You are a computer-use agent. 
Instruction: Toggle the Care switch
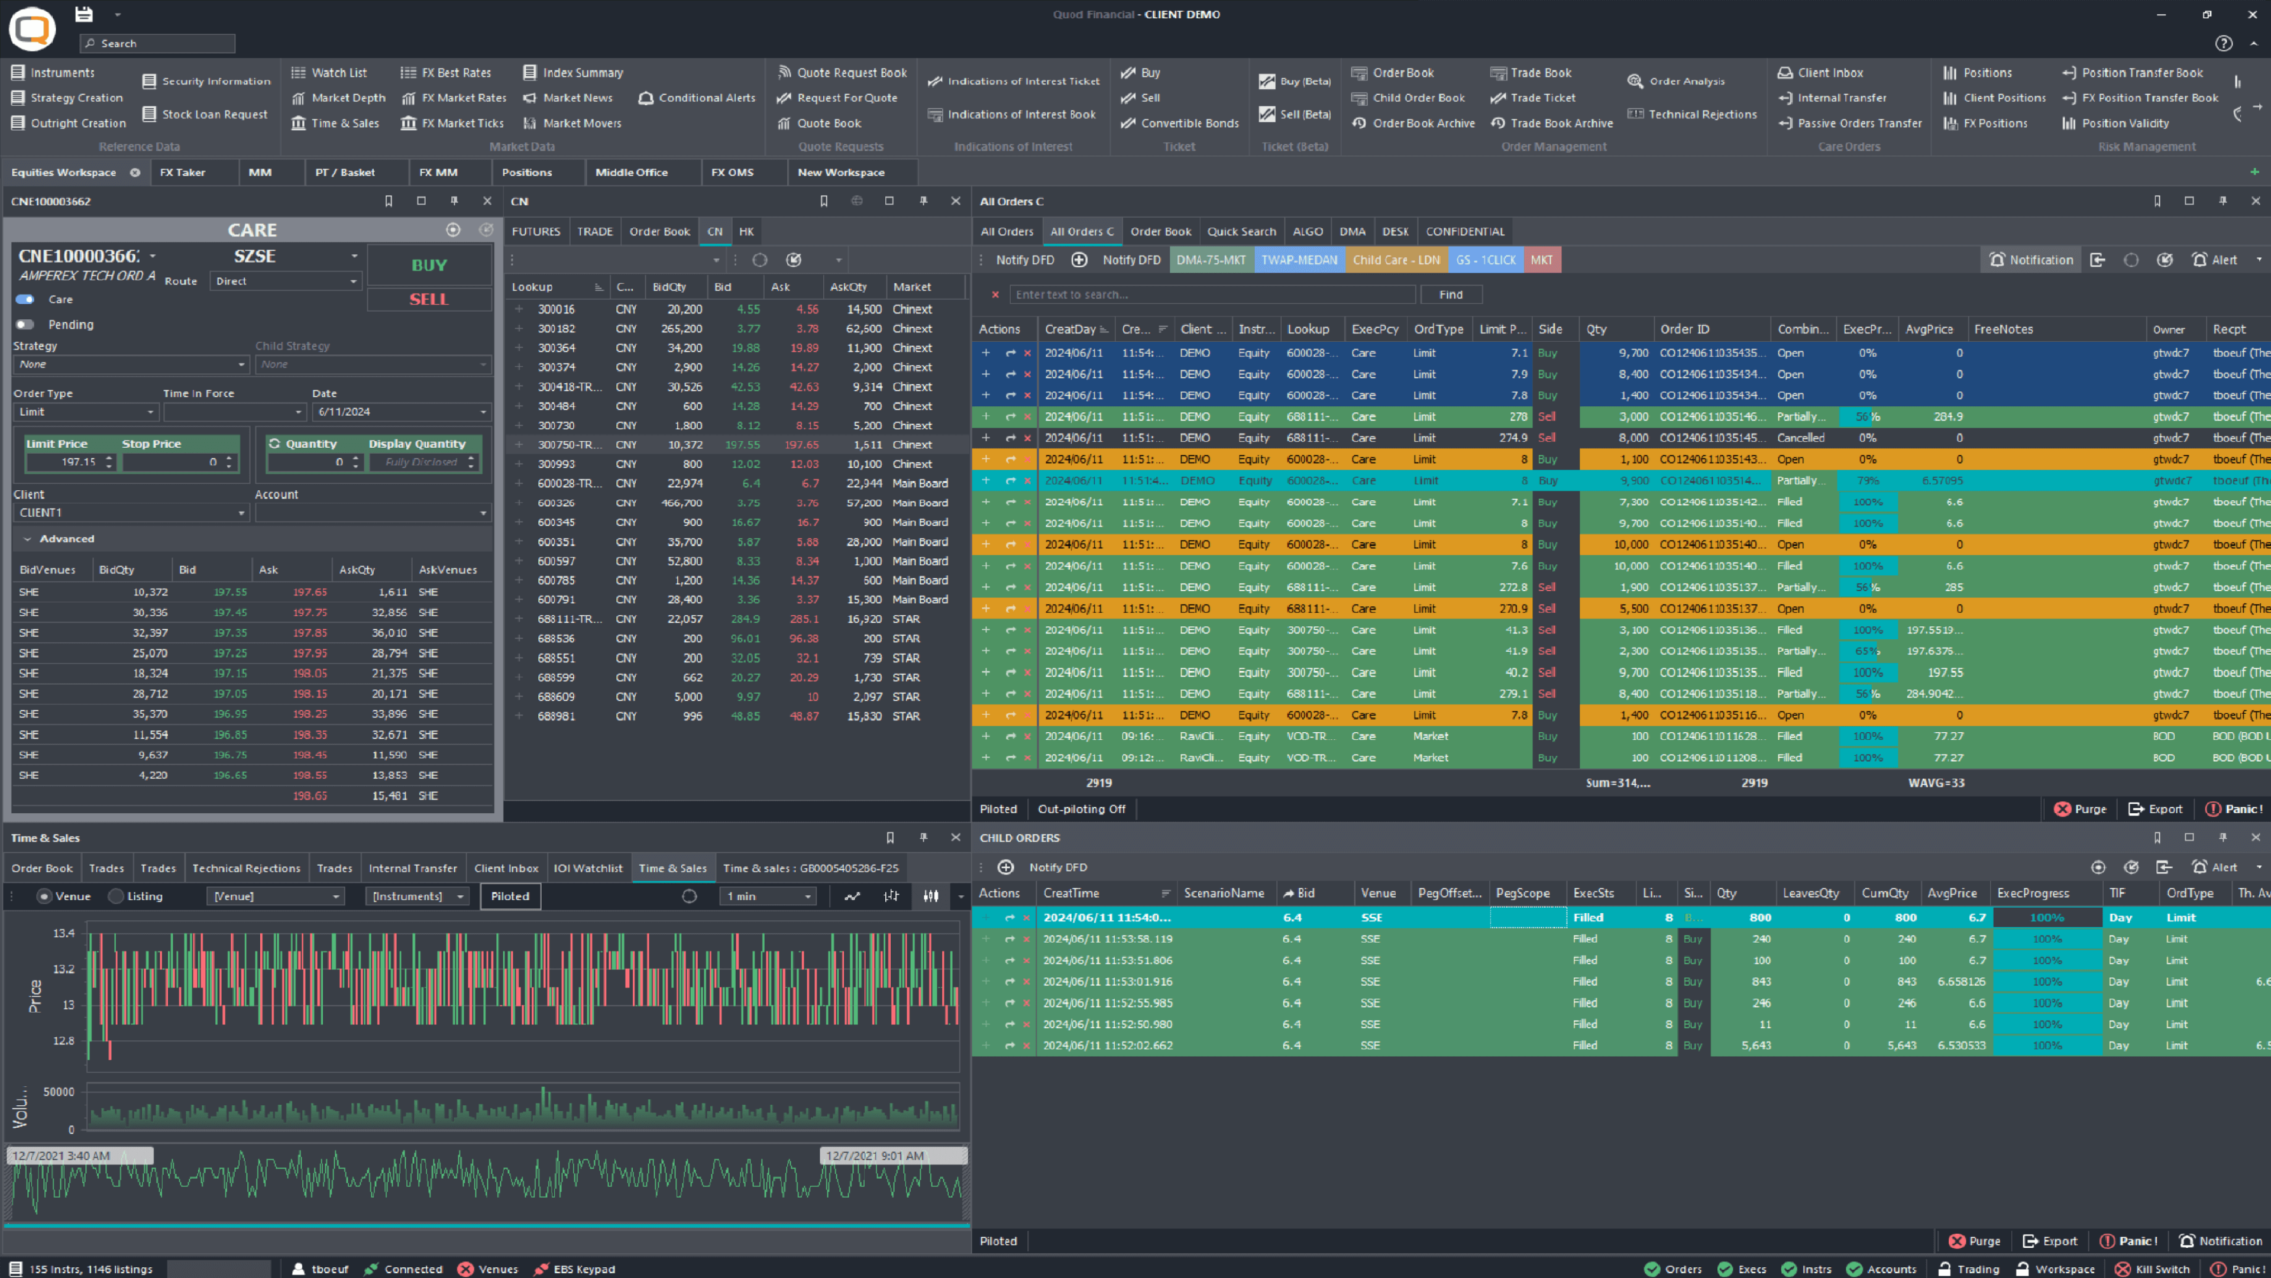[25, 300]
